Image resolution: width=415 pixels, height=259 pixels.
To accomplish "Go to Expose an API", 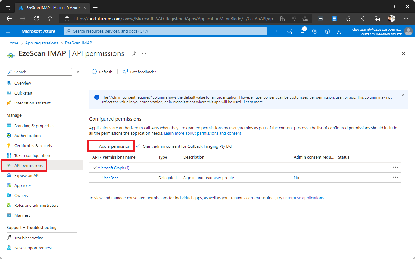I will pos(27,175).
